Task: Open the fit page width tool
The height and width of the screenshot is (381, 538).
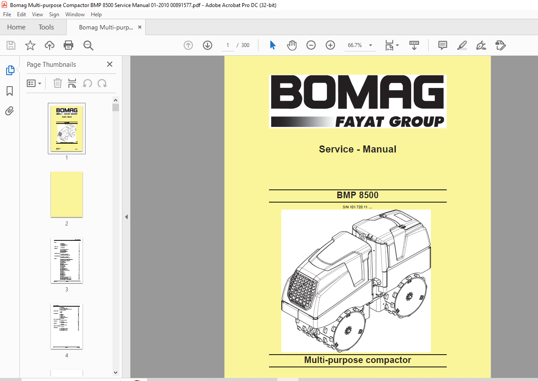Action: (x=389, y=45)
